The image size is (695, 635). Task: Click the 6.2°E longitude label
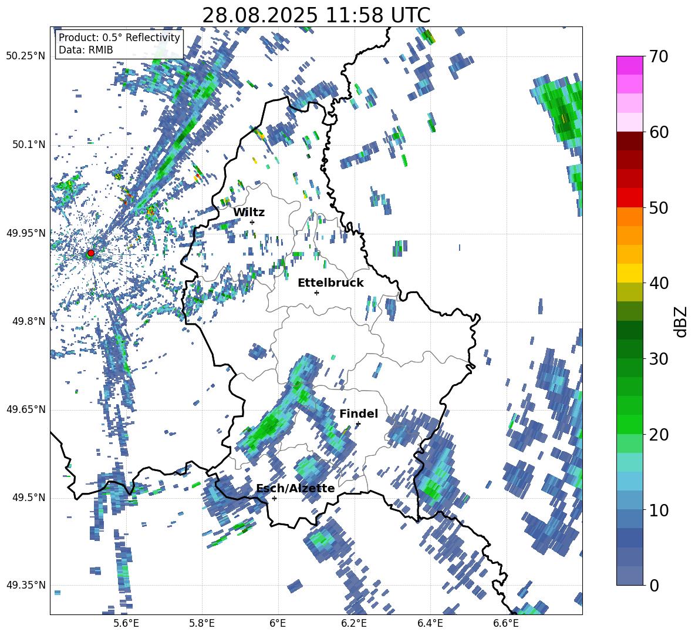pyautogui.click(x=354, y=623)
